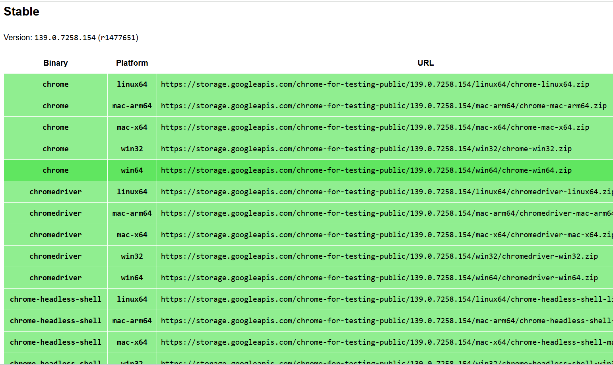The width and height of the screenshot is (613, 365).
Task: Click chromedriver binary cell in win64 row
Action: tap(56, 278)
